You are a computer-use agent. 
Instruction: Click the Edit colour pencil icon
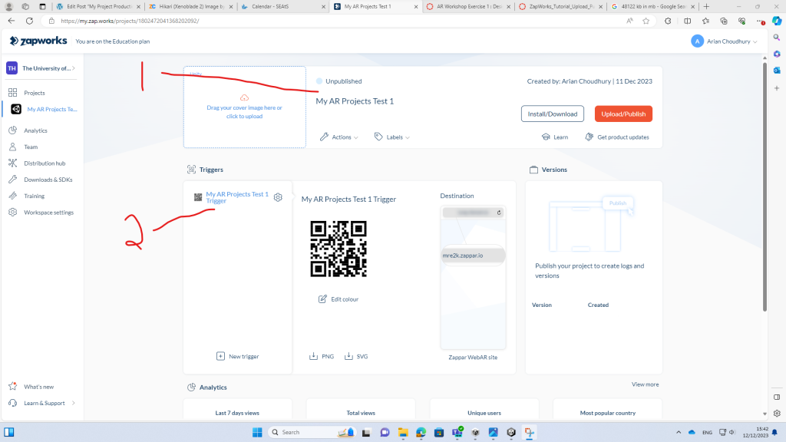pyautogui.click(x=323, y=299)
